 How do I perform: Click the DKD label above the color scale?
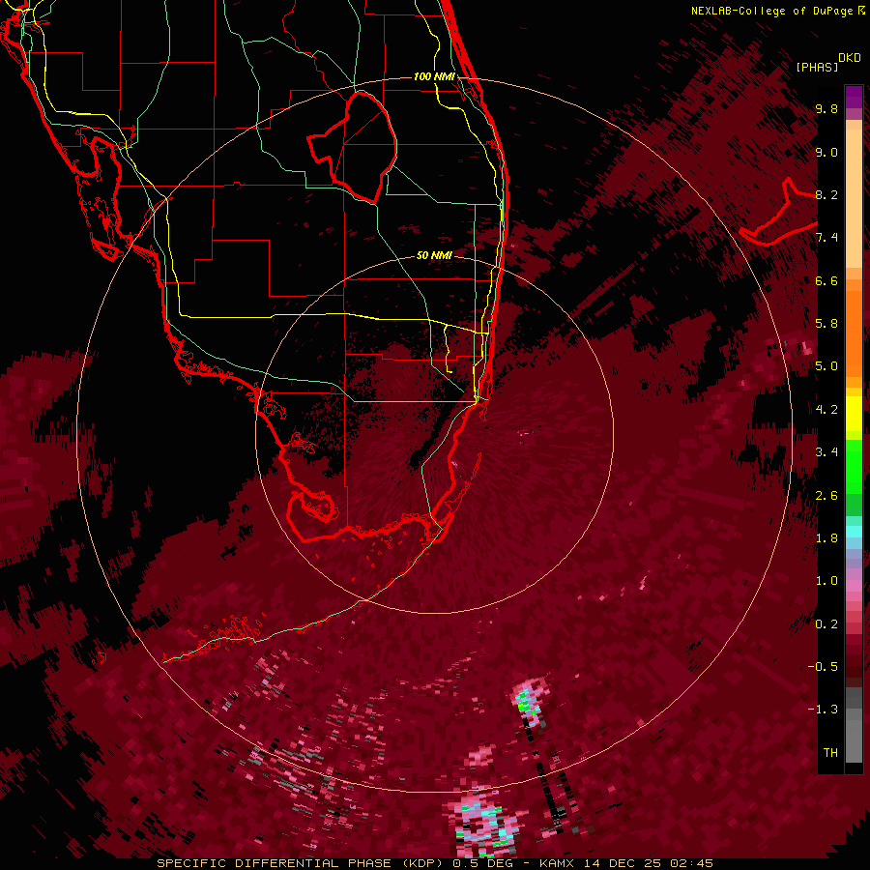[x=849, y=58]
